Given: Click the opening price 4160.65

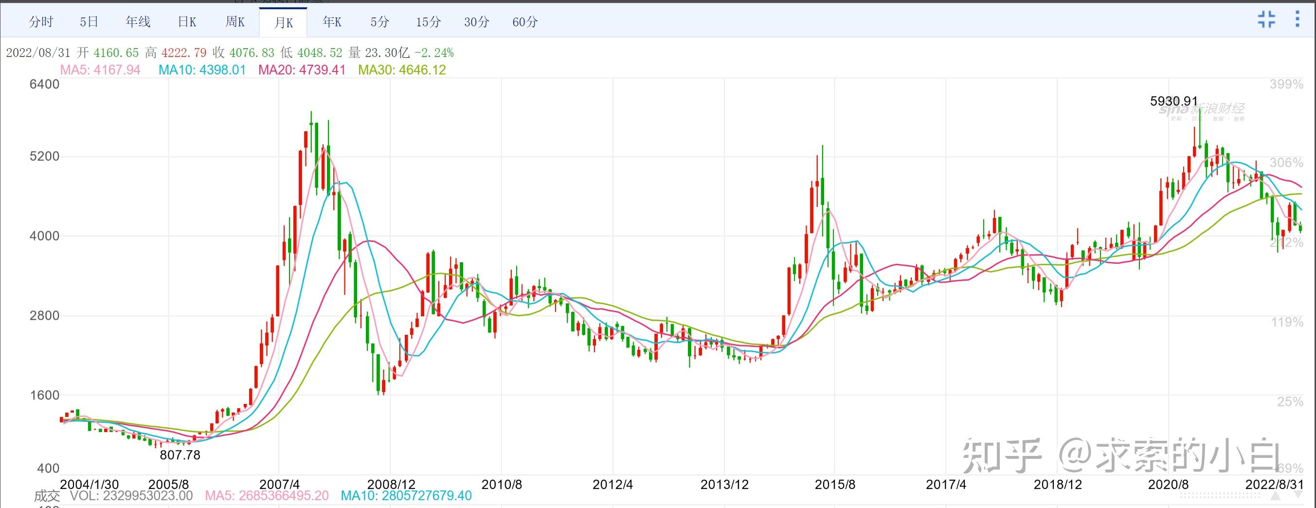Looking at the screenshot, I should (116, 53).
